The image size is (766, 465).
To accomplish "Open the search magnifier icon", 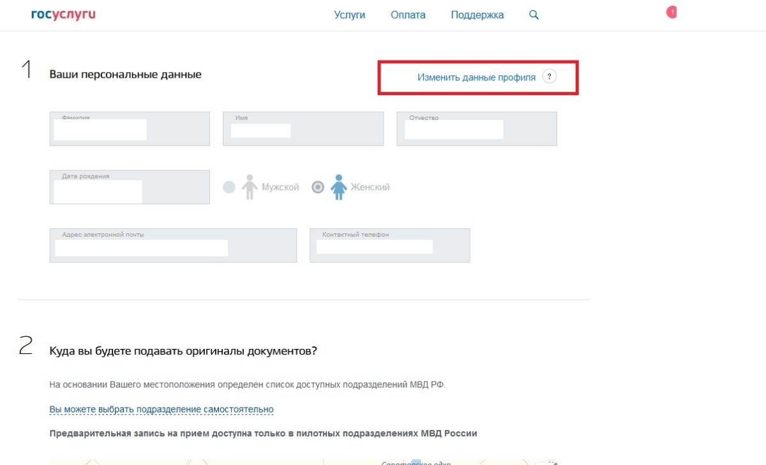I will pos(534,15).
